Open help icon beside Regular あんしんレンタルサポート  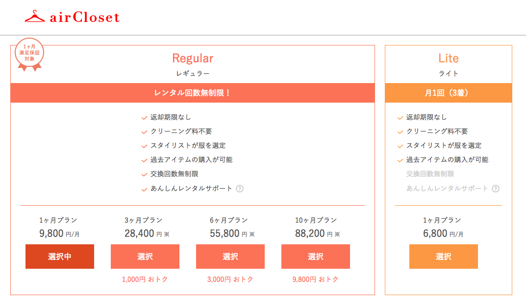pos(240,189)
